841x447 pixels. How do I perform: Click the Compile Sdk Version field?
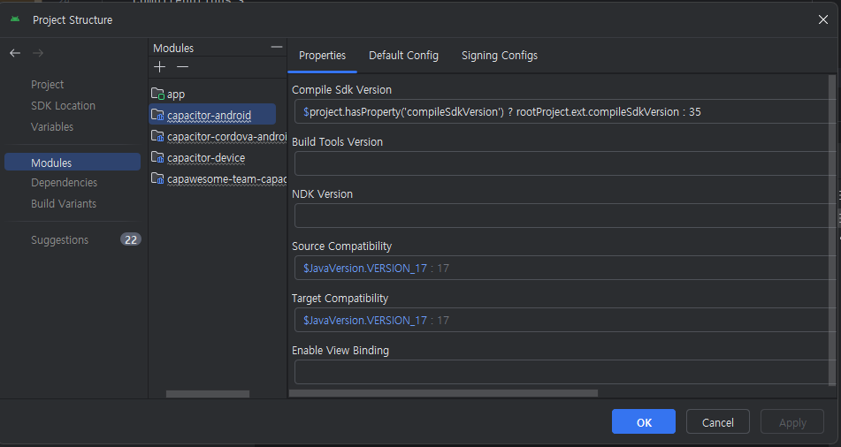pyautogui.click(x=565, y=111)
